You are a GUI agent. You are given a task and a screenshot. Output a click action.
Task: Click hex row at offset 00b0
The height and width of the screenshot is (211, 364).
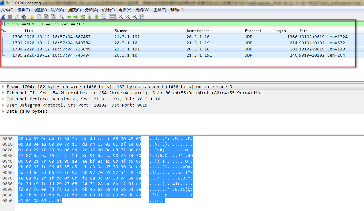[x=40, y=201]
